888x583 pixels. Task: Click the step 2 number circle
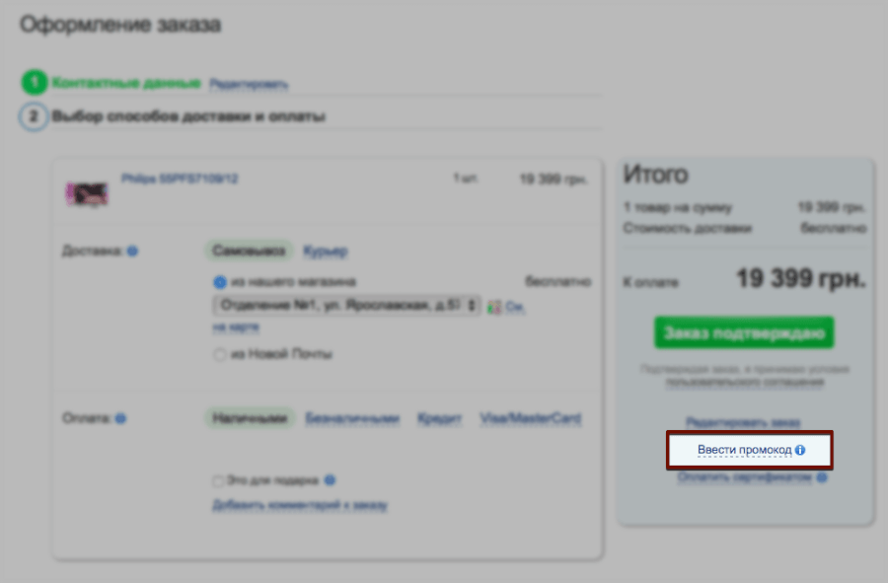[x=34, y=116]
